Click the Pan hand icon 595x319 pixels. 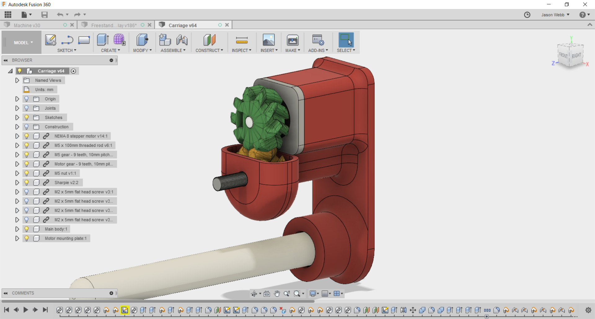click(277, 294)
